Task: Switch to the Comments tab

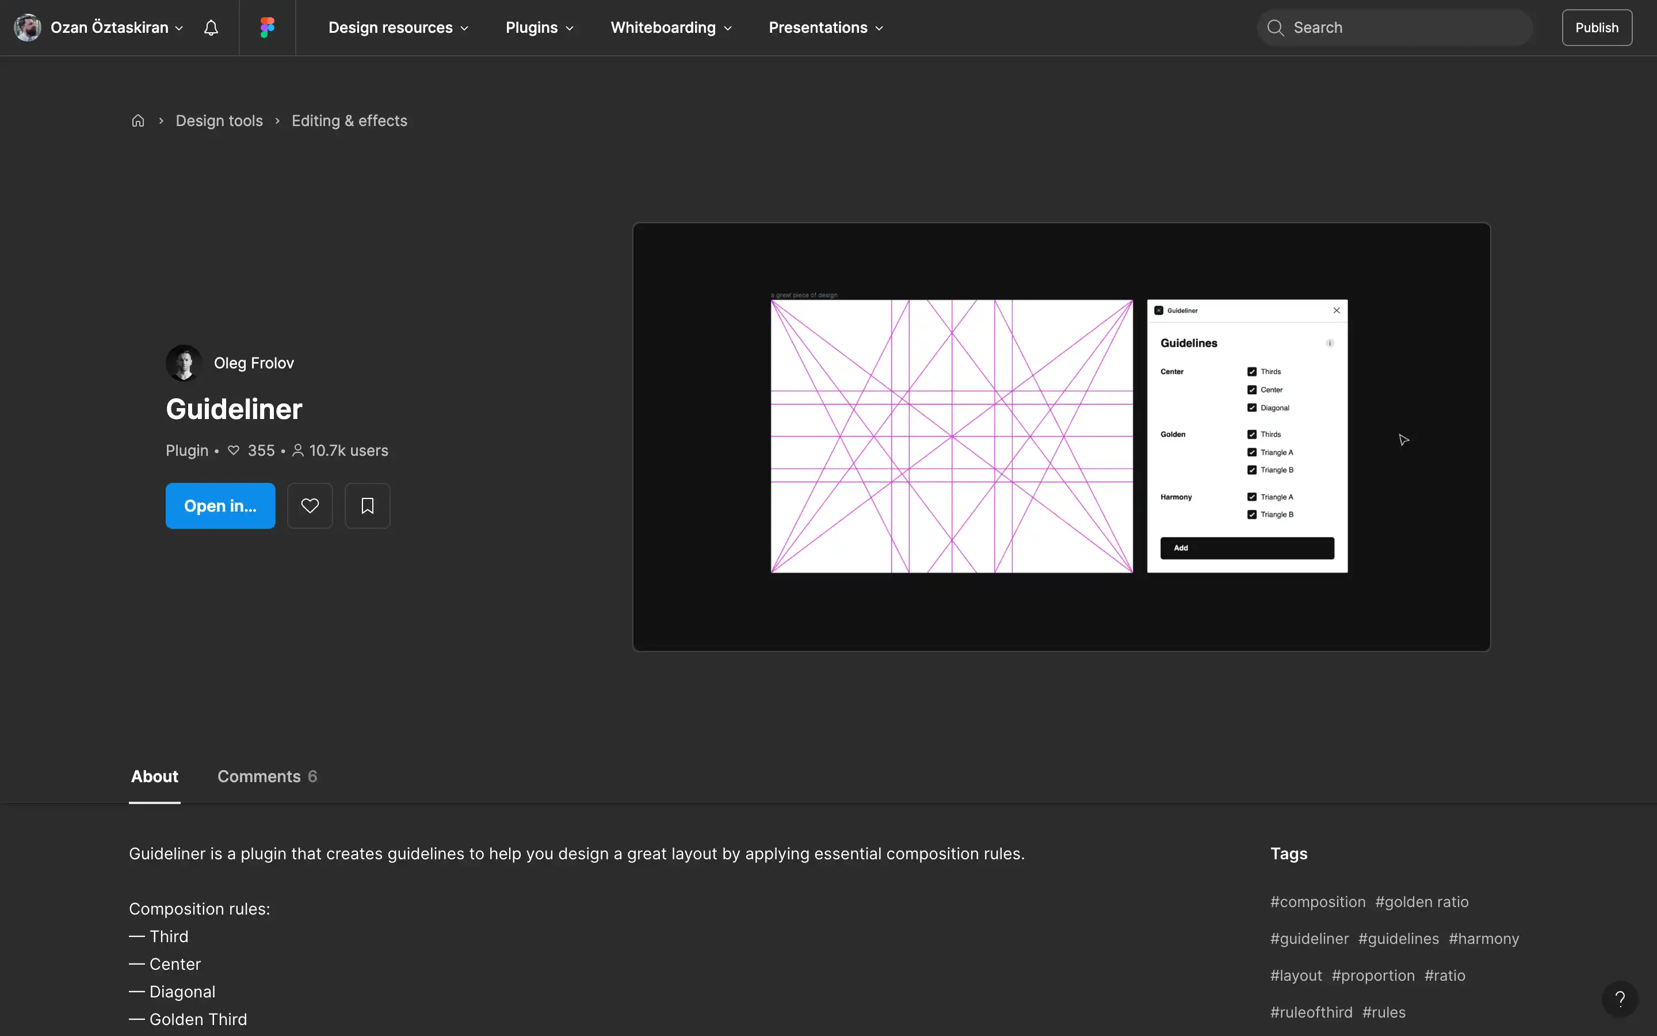Action: (x=267, y=776)
